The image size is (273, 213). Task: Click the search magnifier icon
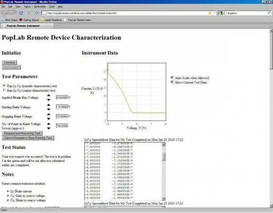coord(269,13)
